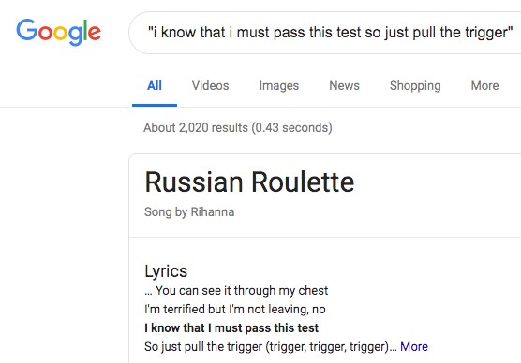Screen dimensions: 521x363
Task: Switch to the Shopping tab
Action: coord(415,86)
